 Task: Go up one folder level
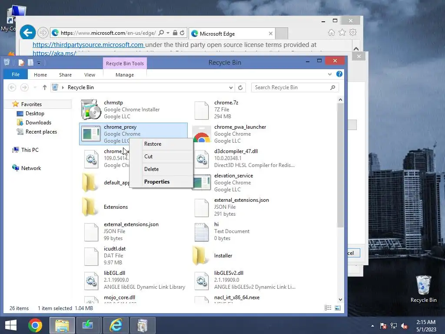coord(45,87)
